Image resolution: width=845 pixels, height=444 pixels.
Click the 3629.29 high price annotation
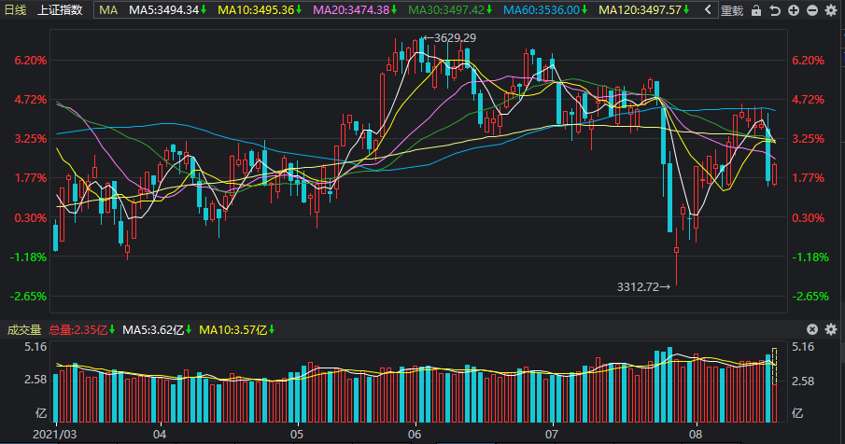coord(455,37)
